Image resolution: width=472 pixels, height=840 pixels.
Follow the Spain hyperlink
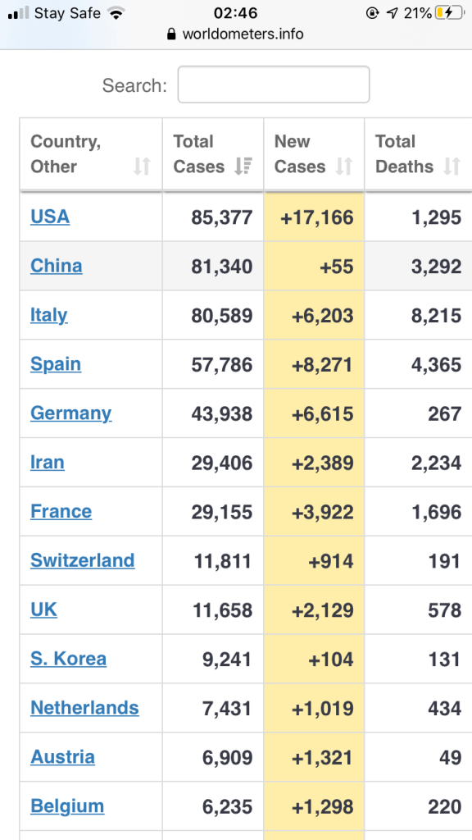point(55,364)
